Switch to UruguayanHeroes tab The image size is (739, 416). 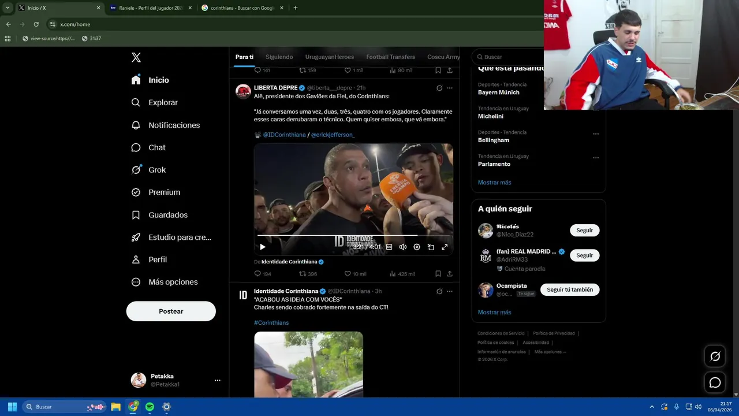(x=330, y=57)
